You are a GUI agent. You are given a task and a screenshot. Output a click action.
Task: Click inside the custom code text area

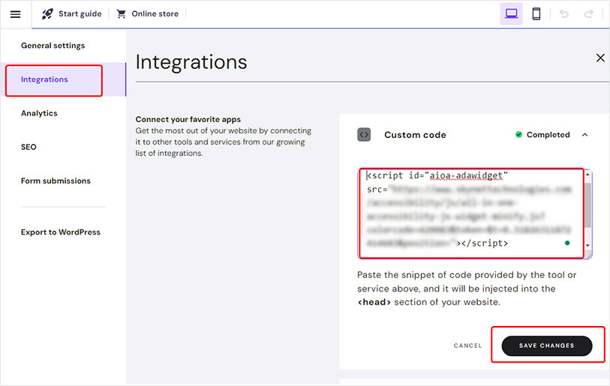pos(470,213)
